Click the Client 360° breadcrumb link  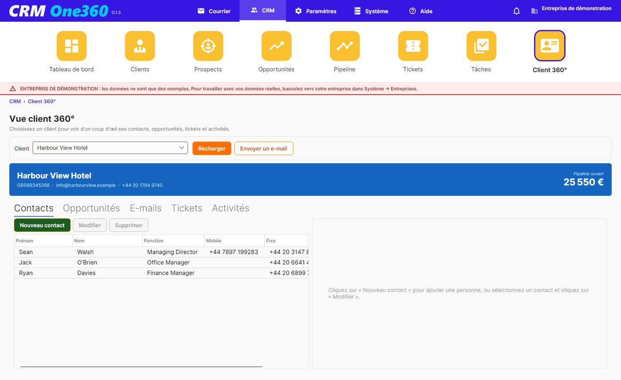42,101
